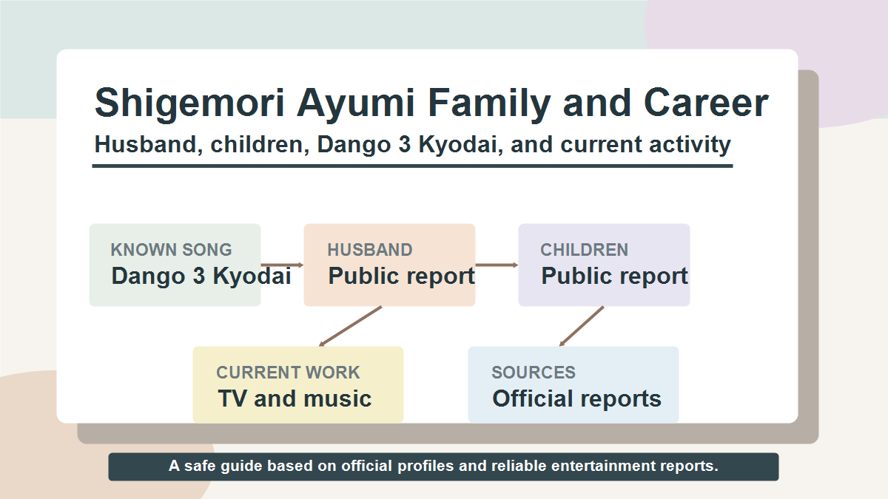Select the 'TV and music' text
The width and height of the screenshot is (888, 499).
(x=295, y=399)
